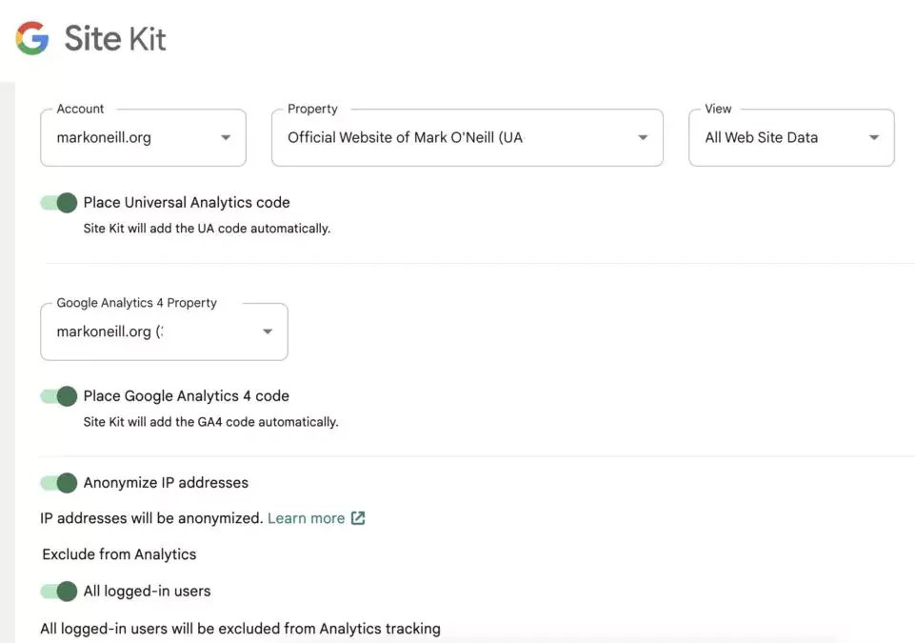Click the GA4 code description text
This screenshot has height=643, width=915.
point(211,421)
